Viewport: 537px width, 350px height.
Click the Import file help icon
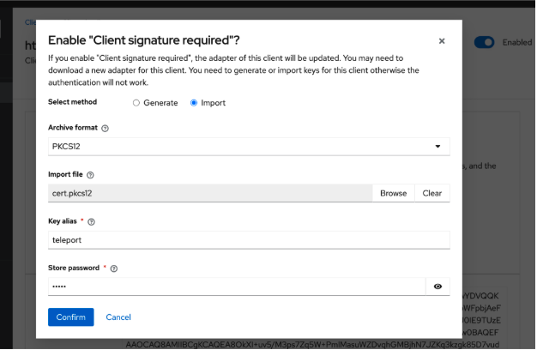pos(90,175)
